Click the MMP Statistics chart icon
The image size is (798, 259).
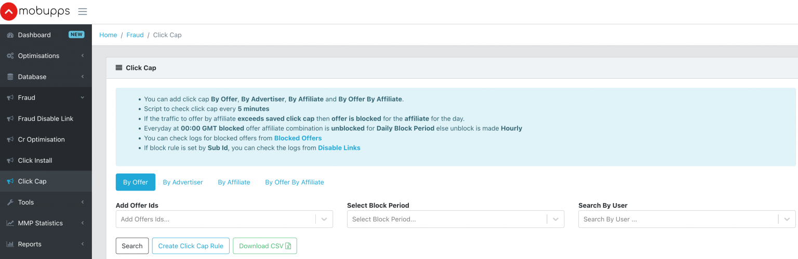10,223
